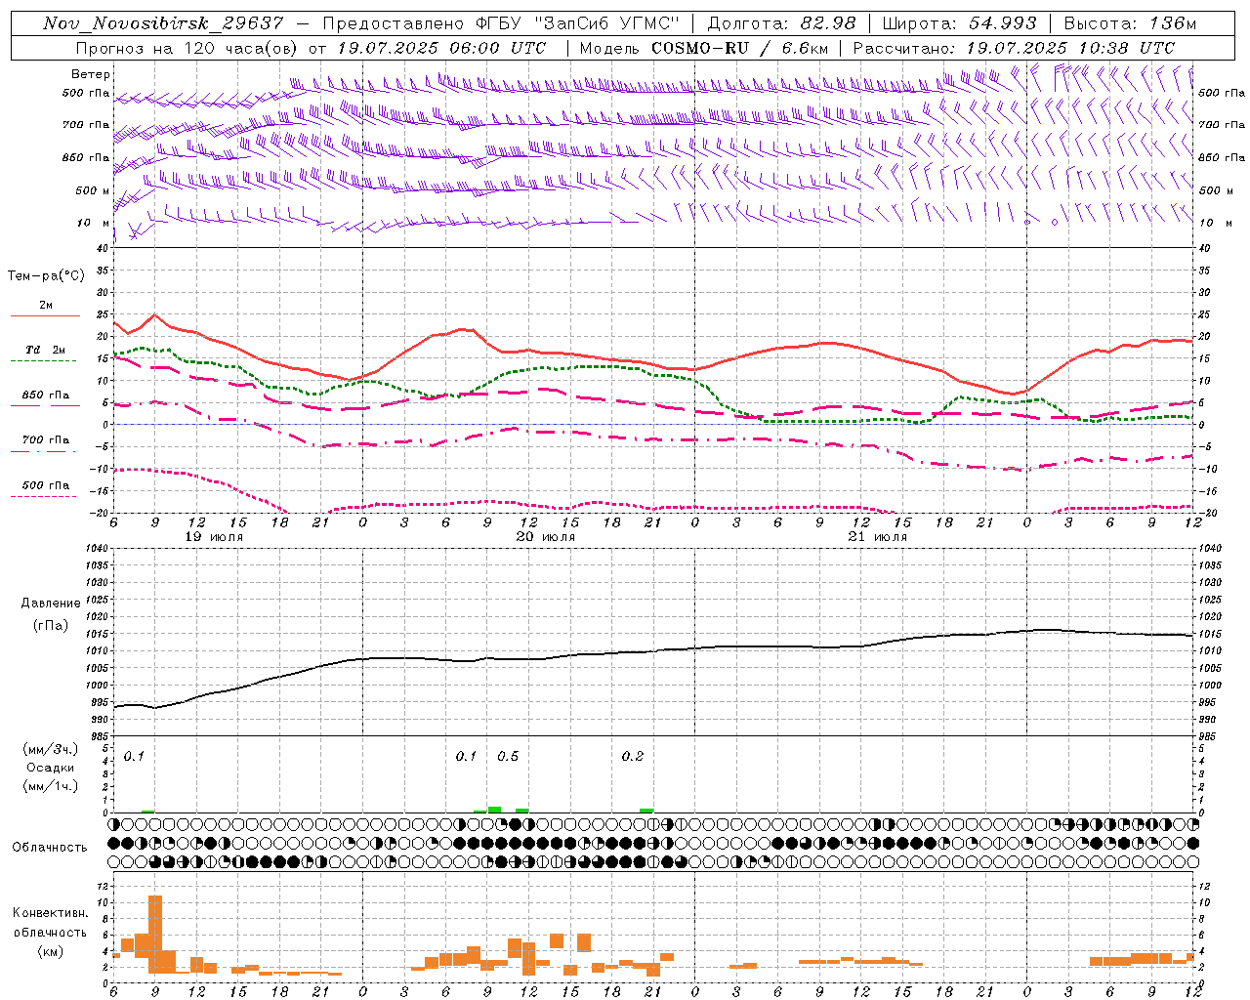Click the tallest orange convective cloud bar
This screenshot has width=1250, height=1000.
[155, 934]
